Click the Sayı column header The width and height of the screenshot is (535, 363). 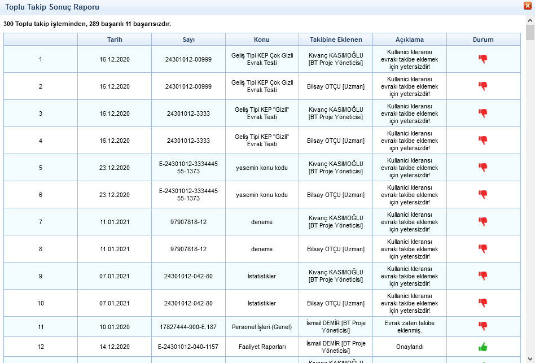click(x=188, y=40)
